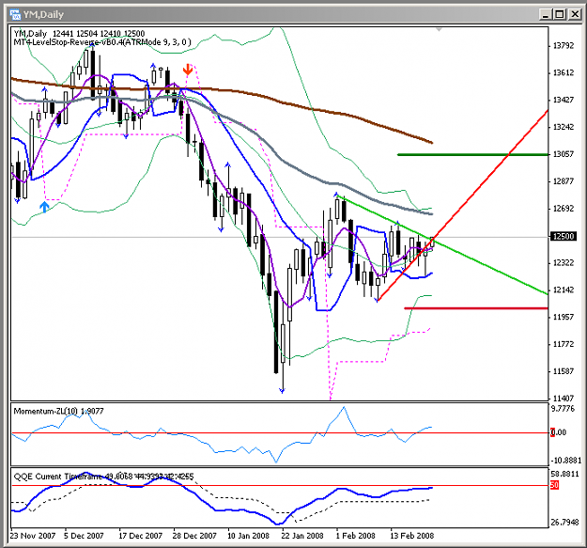This screenshot has width=587, height=548.
Task: Click the QQE Current Timeframe label
Action: click(x=103, y=477)
